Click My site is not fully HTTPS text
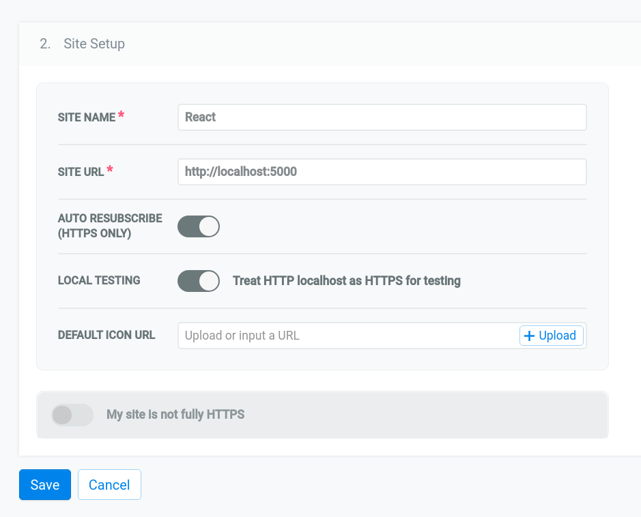The width and height of the screenshot is (641, 517). pos(175,415)
